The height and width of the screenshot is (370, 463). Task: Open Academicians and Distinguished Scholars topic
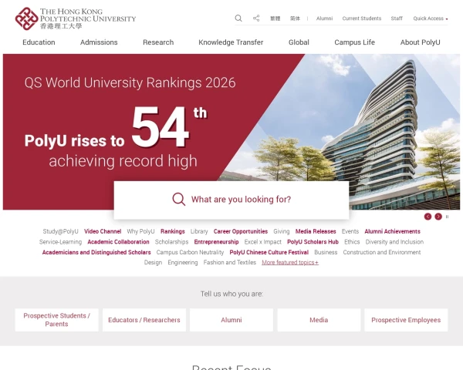(x=96, y=252)
